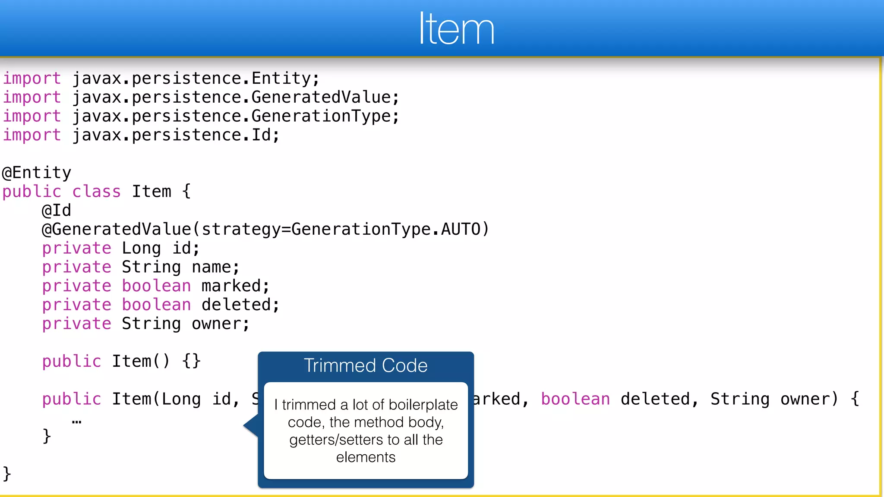Click the boilerplate explanation text box

pos(366,430)
